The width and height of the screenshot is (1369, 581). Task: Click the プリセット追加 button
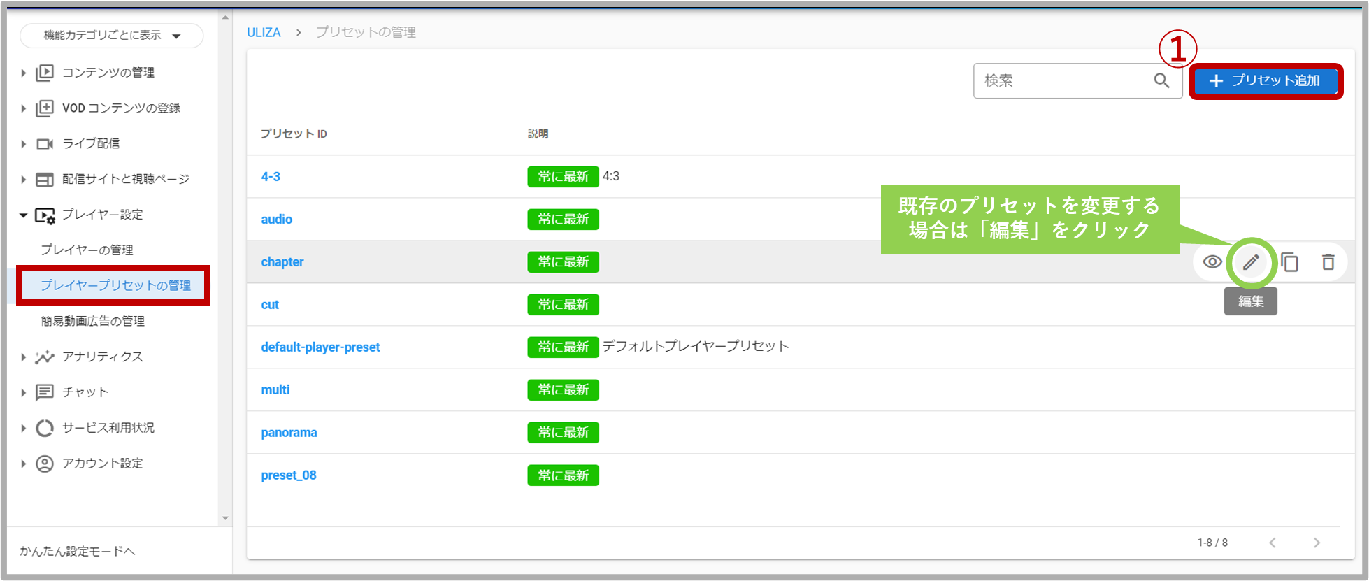click(1266, 81)
